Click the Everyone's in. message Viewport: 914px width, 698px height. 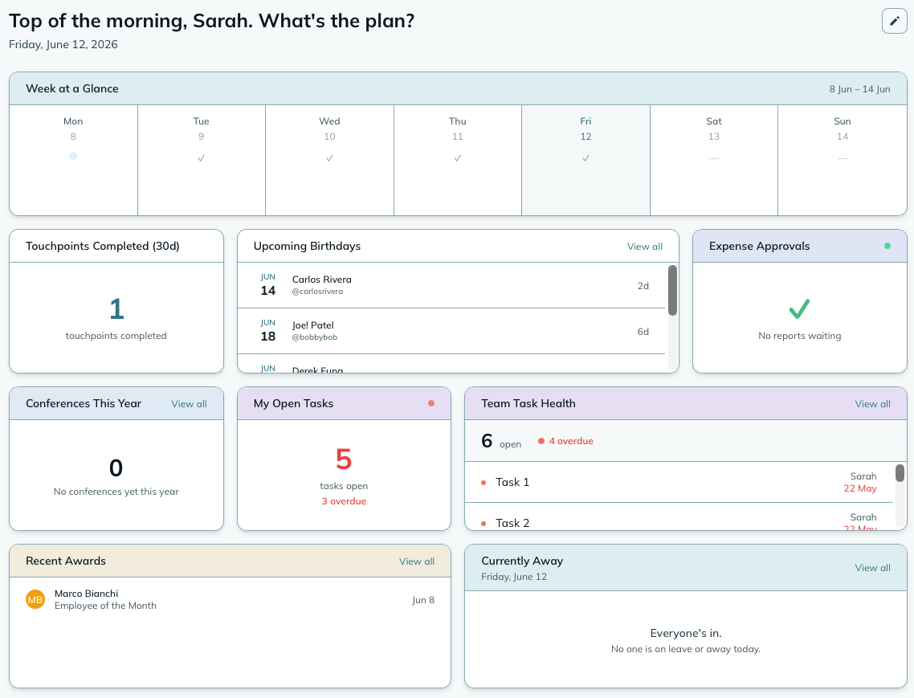pyautogui.click(x=686, y=633)
